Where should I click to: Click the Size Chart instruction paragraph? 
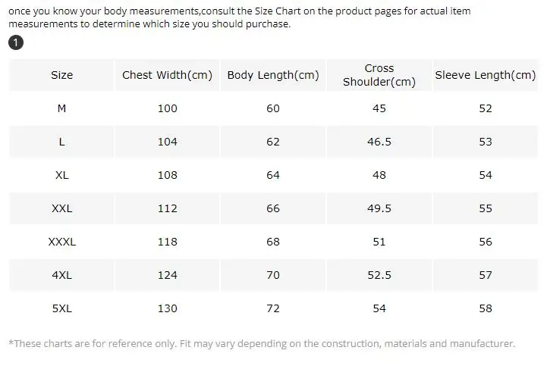[240, 17]
